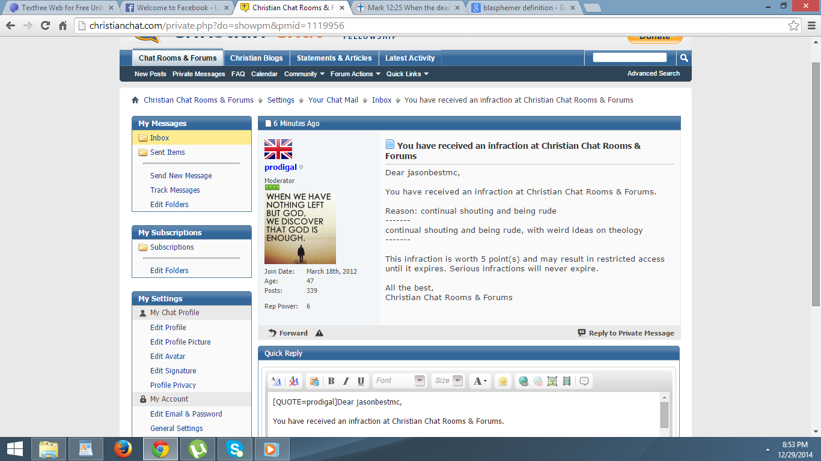Click Settings in the breadcrumb
This screenshot has height=461, width=821.
pyautogui.click(x=281, y=100)
